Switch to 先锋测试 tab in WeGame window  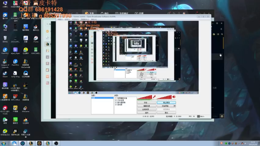pos(122,13)
